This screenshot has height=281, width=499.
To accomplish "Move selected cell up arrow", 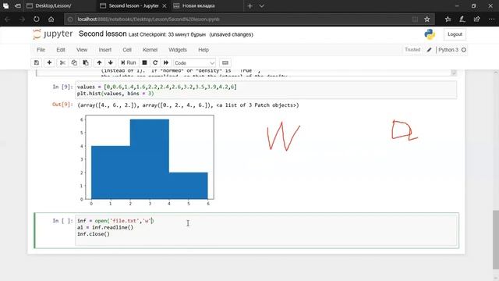I will (99, 62).
